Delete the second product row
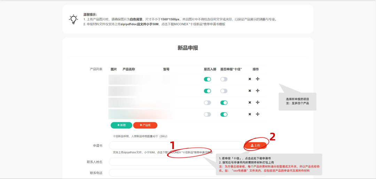This screenshot has width=376, height=179. pos(250,91)
